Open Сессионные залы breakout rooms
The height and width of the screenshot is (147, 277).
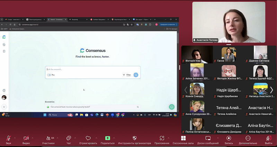[x=183, y=140]
